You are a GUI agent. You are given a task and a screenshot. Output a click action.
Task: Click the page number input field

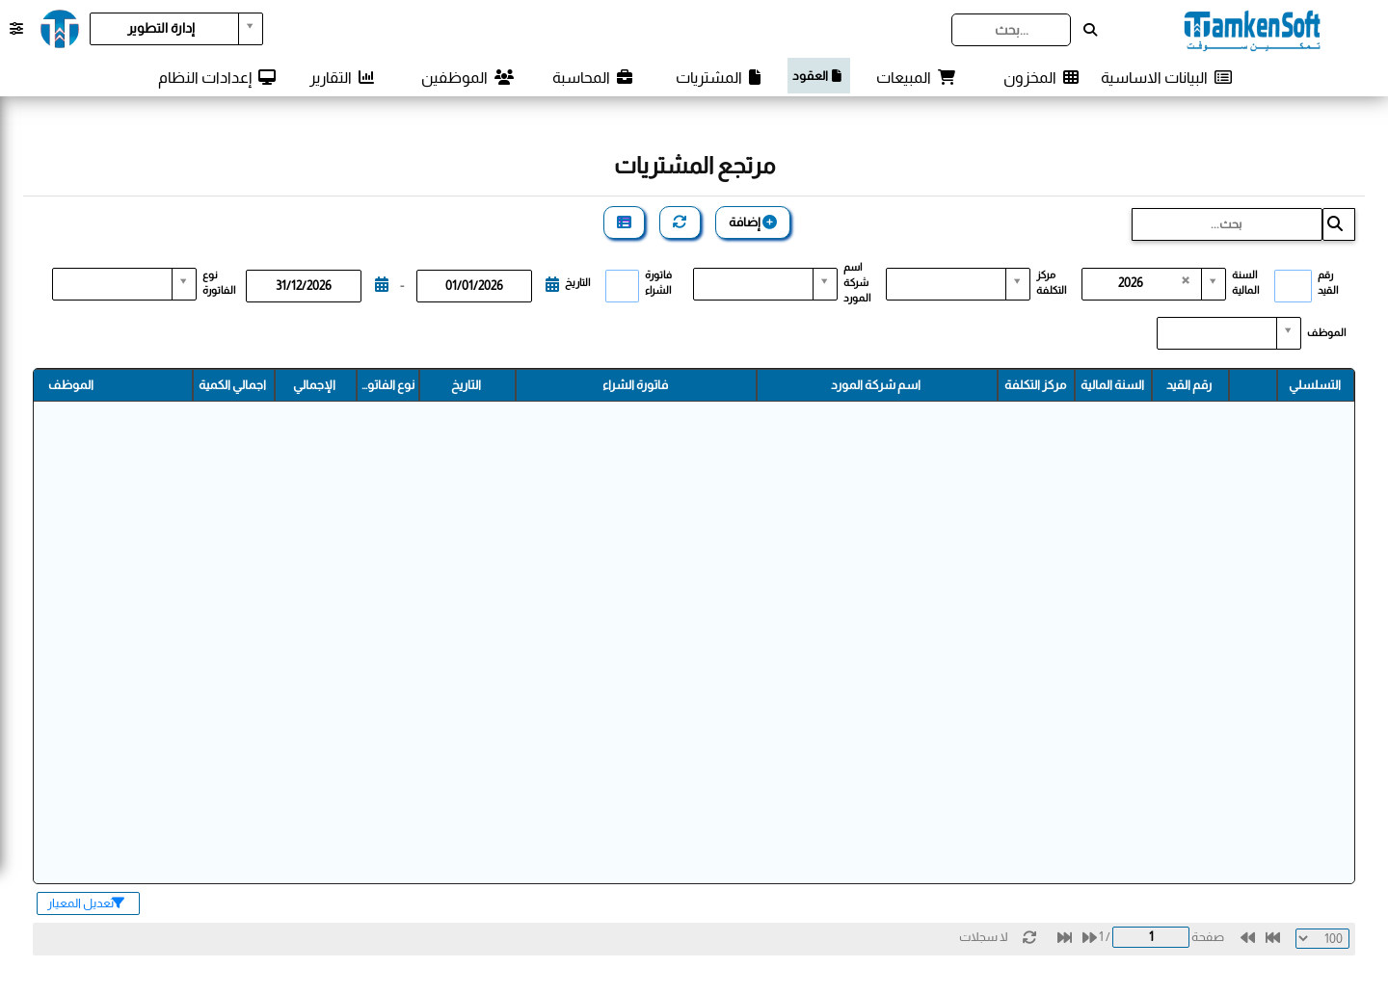tap(1151, 937)
